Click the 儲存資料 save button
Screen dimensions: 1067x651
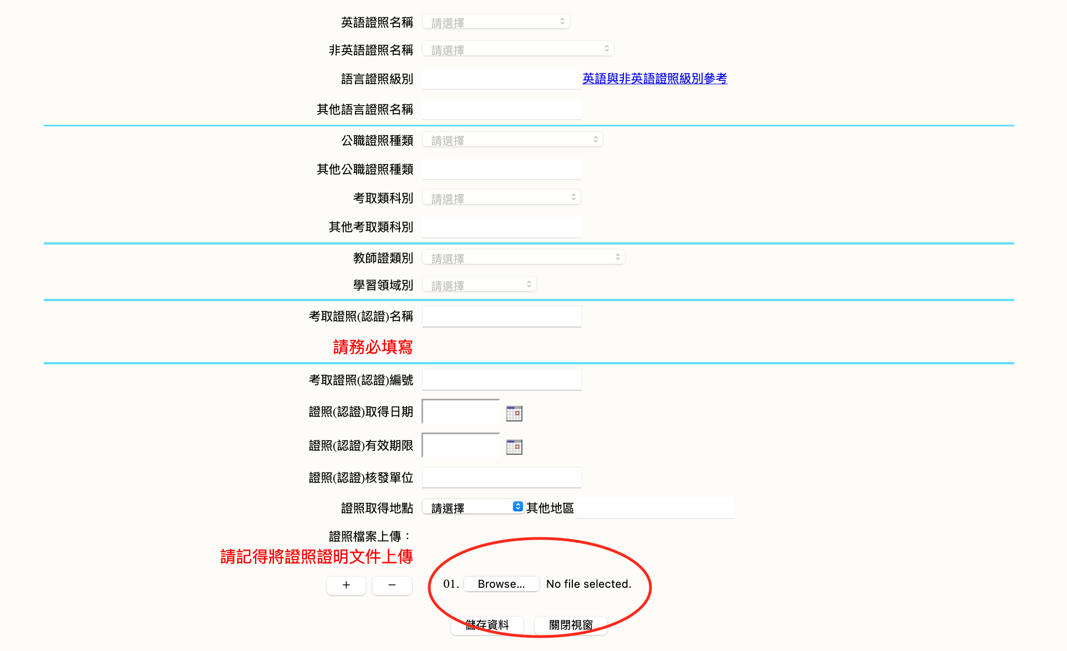[487, 625]
